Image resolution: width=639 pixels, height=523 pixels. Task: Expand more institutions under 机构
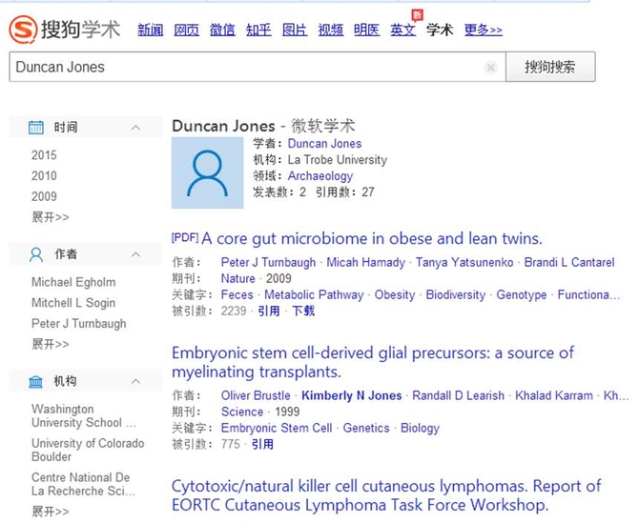pos(51,512)
